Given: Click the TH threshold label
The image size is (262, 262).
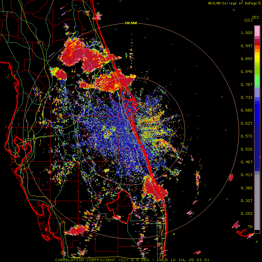Looking at the screenshot, I should [250, 227].
